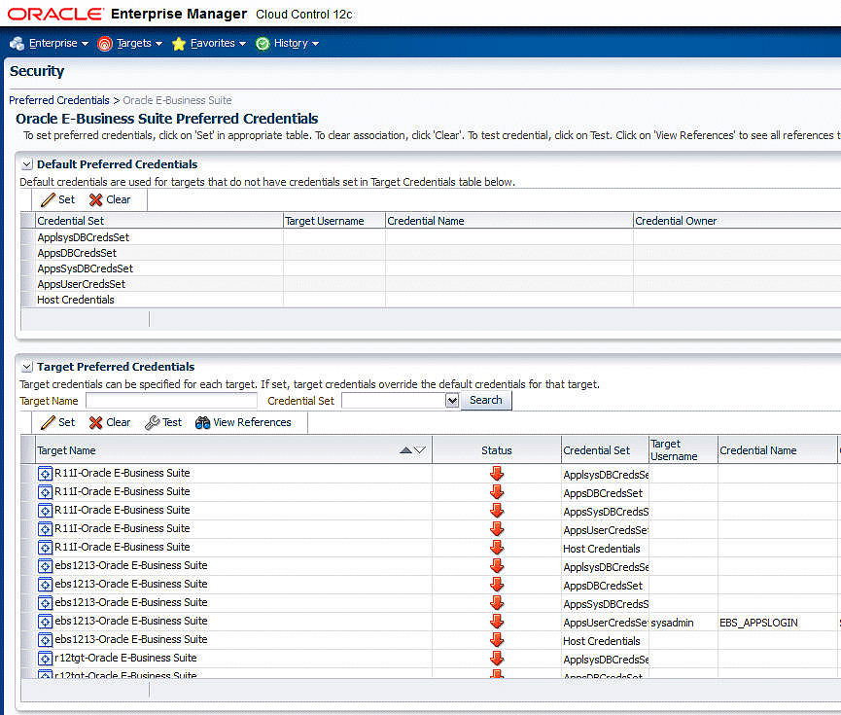This screenshot has width=841, height=715.
Task: Click Test wrench button in target toolbar
Action: coord(163,422)
